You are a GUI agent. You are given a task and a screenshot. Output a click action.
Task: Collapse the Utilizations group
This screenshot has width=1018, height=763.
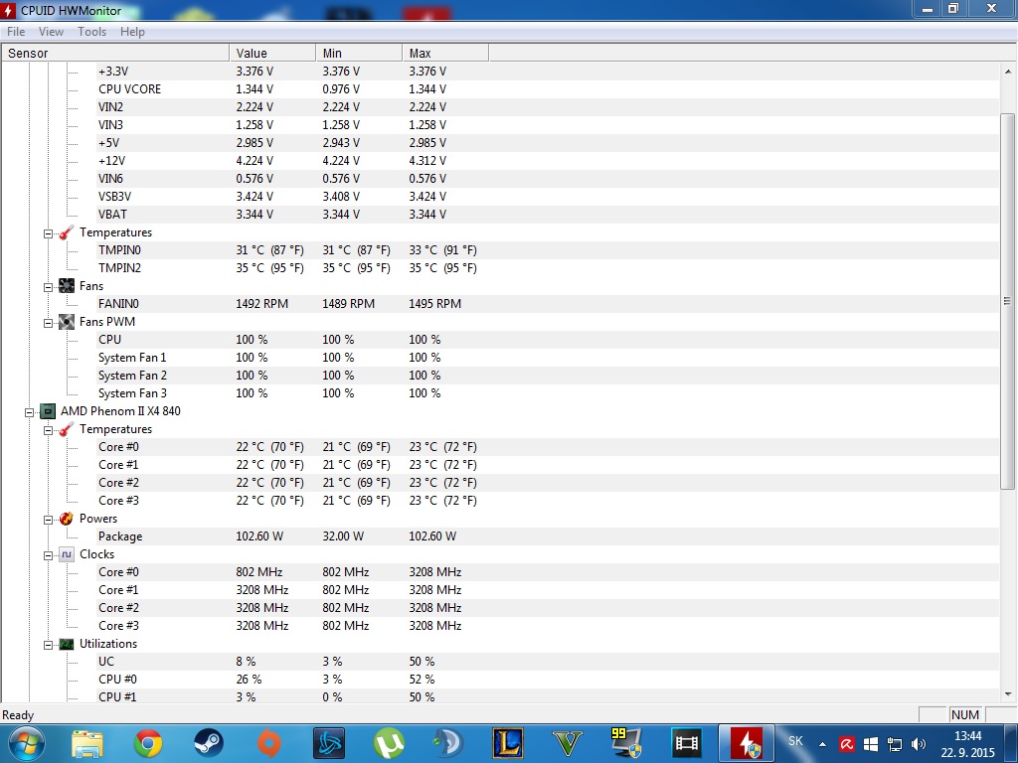coord(48,645)
